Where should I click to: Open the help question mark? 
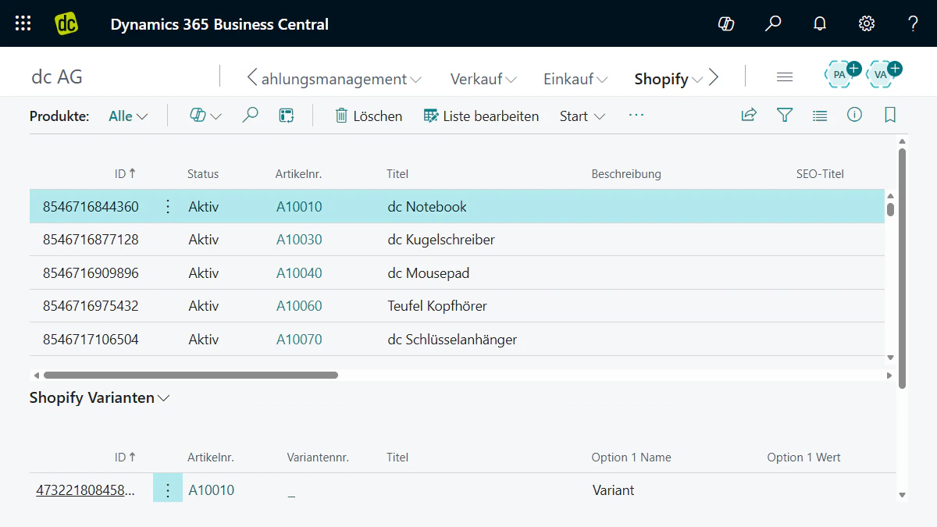point(913,23)
